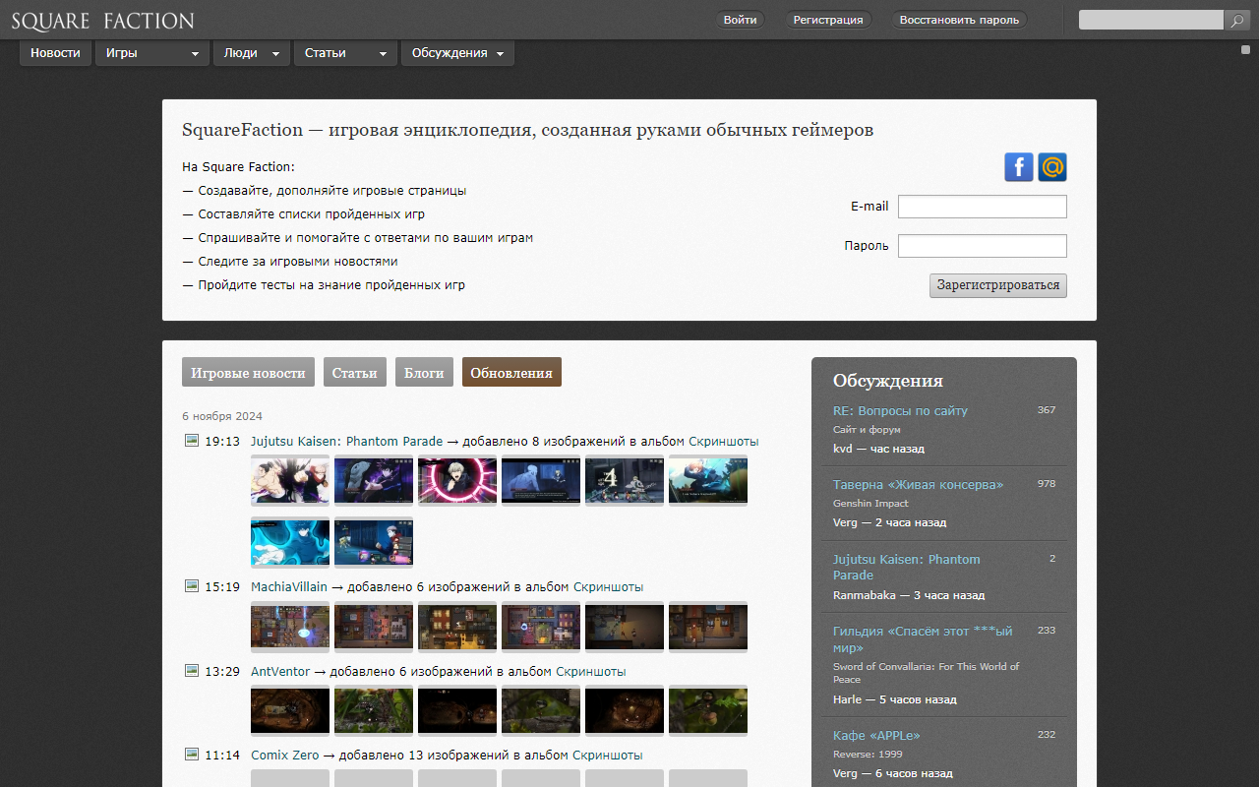Click image icon beside 13:29 update
Screen dimensions: 1259x787
192,671
